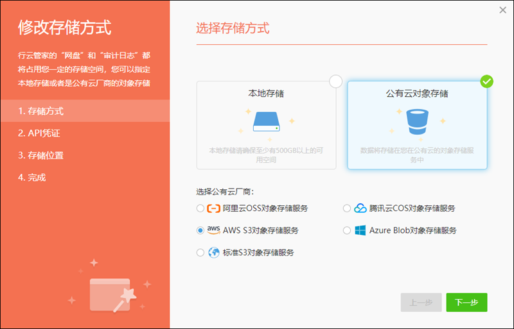This screenshot has height=329, width=514.
Task: Click the standard S3 globe icon
Action: tap(213, 253)
